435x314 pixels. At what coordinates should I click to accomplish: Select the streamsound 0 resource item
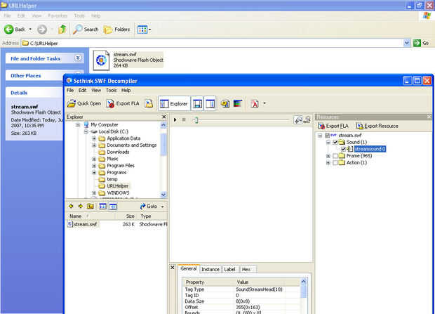click(370, 149)
